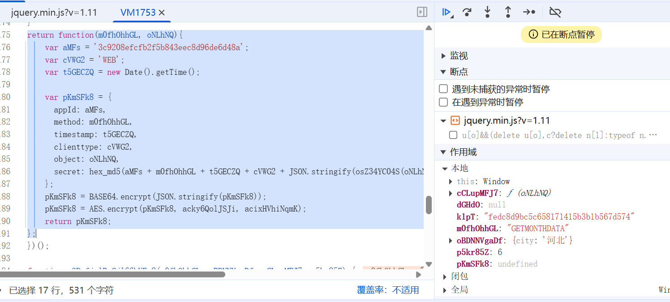670x302 pixels.
Task: Expand the 监视 watch section
Action: [x=443, y=56]
